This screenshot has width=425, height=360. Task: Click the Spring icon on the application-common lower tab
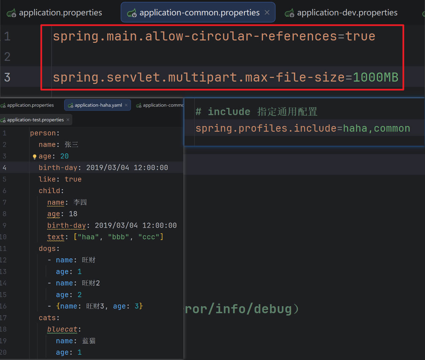[139, 105]
